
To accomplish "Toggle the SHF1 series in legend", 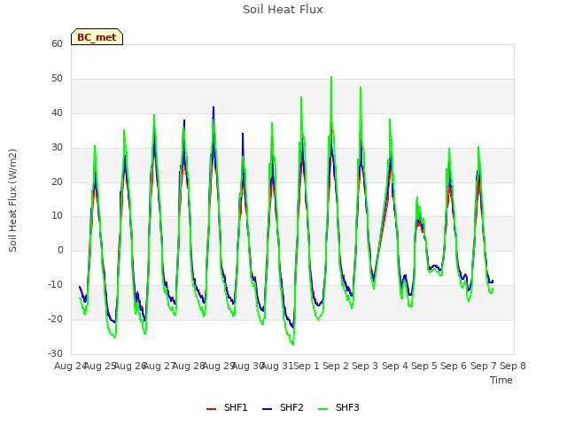I will click(x=227, y=408).
